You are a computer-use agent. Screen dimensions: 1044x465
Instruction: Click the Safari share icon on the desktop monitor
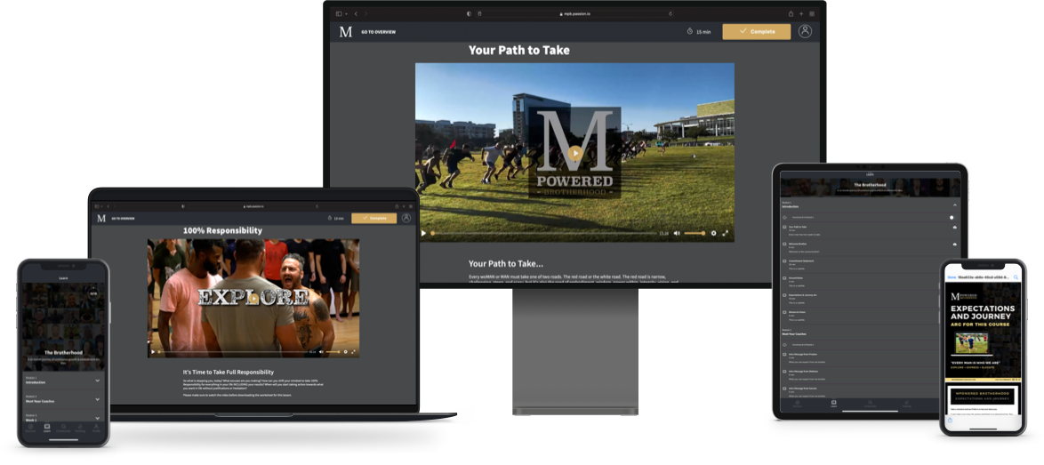[791, 13]
